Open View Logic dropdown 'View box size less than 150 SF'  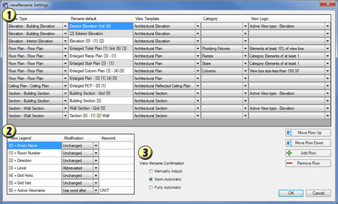tap(327, 71)
